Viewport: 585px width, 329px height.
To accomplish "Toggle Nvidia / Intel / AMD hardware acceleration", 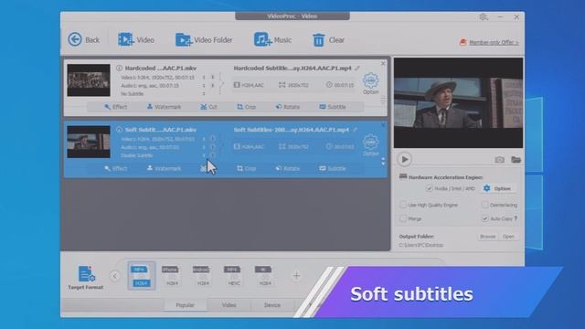I will (429, 188).
